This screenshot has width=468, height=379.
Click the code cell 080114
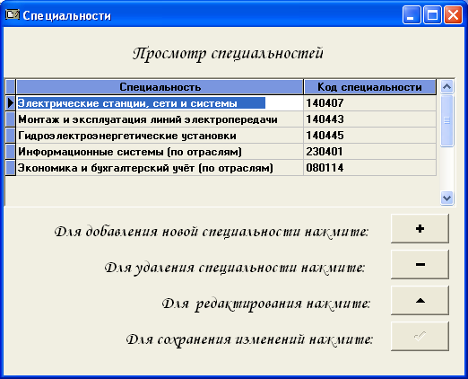coord(370,168)
